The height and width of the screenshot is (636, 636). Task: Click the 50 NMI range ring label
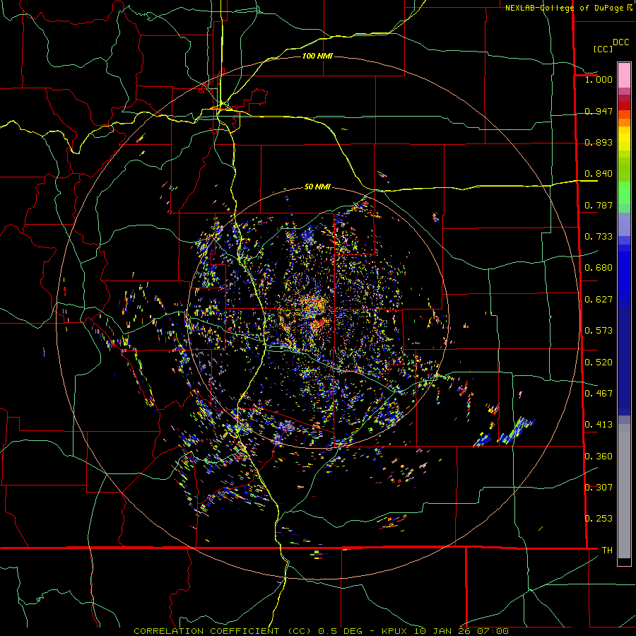click(x=317, y=187)
